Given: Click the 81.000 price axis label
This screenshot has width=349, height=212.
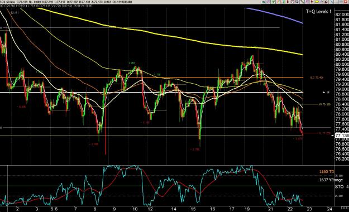Looking at the screenshot, I should tap(342, 39).
